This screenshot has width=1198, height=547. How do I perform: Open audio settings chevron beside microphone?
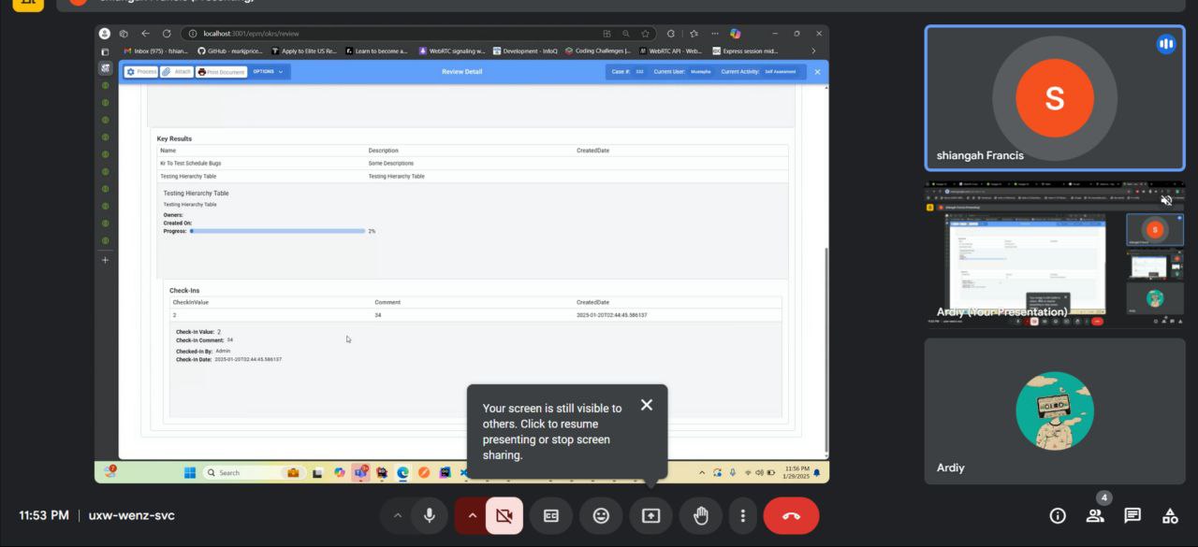point(397,515)
